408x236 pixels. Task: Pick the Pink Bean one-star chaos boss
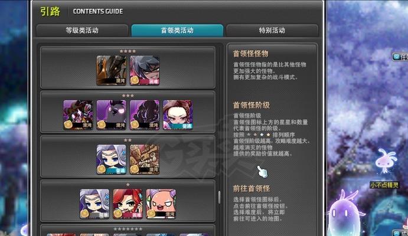click(161, 204)
